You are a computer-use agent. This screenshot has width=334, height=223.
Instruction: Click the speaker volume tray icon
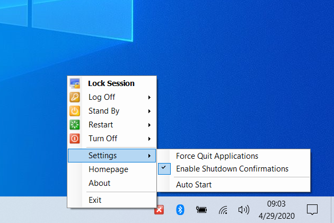click(x=244, y=210)
